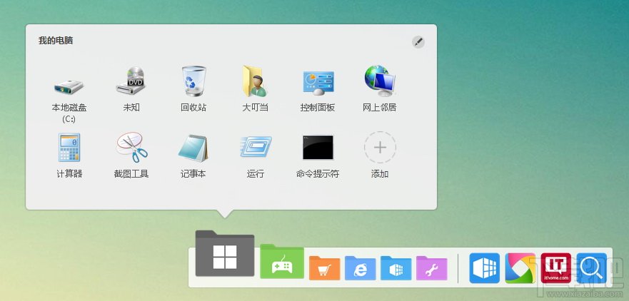Open the 大叮当 user folder
This screenshot has width=629, height=301.
[255, 81]
